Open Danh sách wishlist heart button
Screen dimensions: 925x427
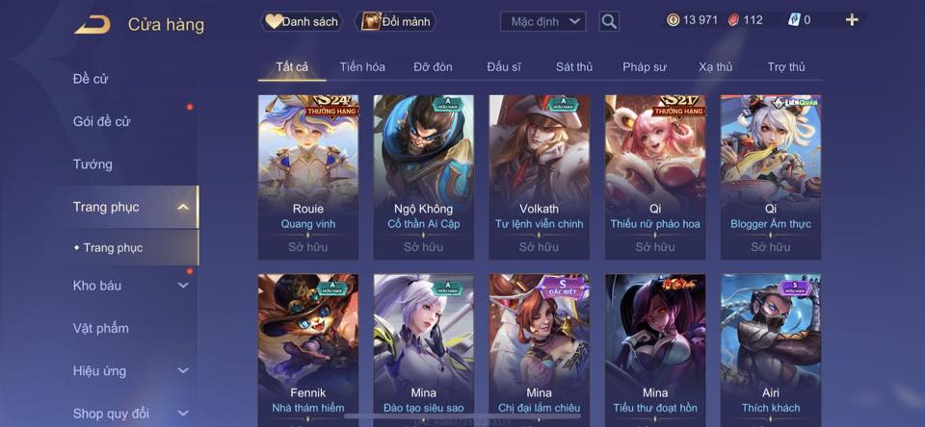click(x=302, y=22)
